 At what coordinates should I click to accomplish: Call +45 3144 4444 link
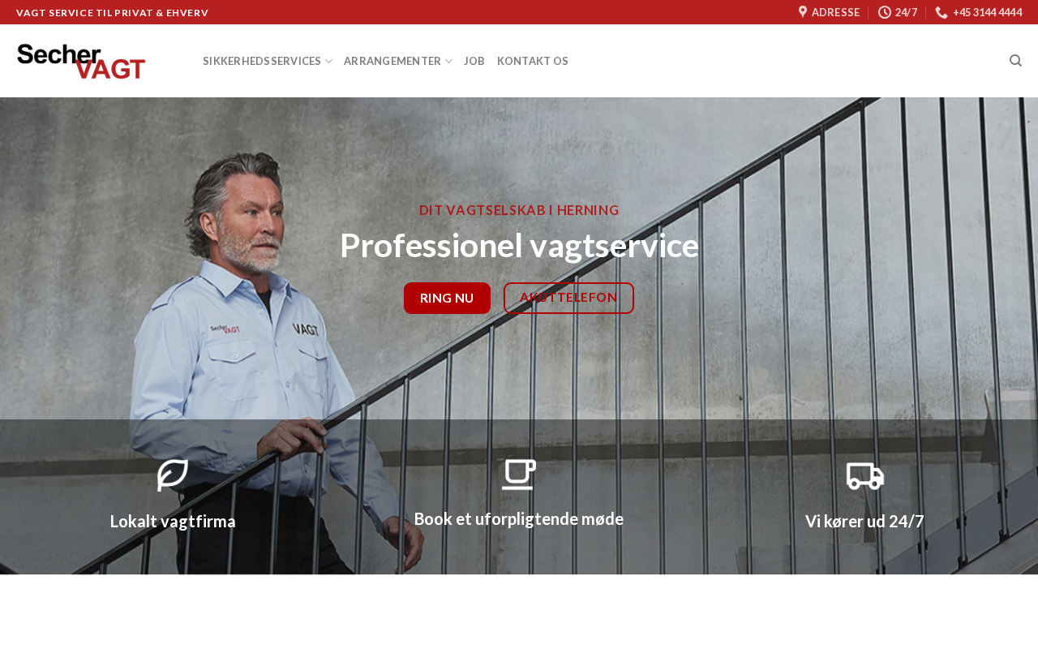[x=987, y=12]
